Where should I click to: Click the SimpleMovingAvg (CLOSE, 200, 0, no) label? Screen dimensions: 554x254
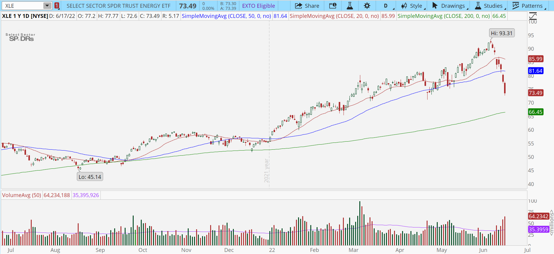point(444,16)
